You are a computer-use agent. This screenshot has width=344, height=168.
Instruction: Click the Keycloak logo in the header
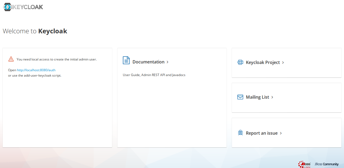click(23, 7)
